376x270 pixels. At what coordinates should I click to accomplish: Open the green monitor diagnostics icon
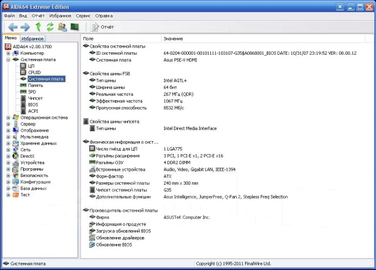click(75, 27)
